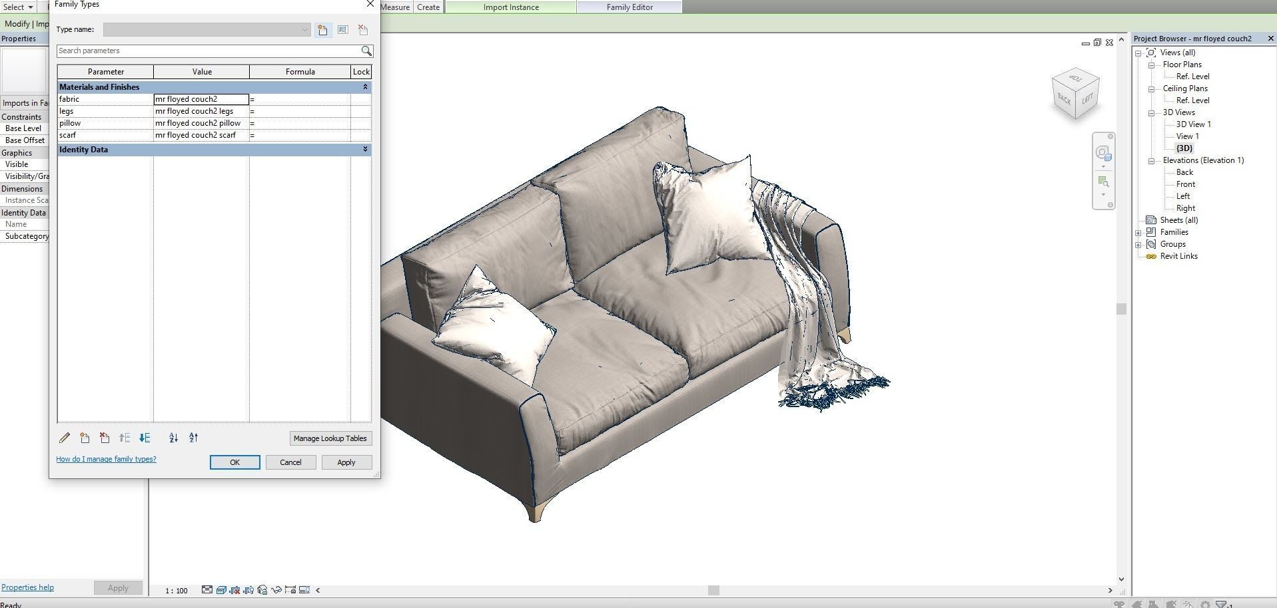Click the LEFT face of the ViewCube
The width and height of the screenshot is (1277, 608).
click(1087, 99)
